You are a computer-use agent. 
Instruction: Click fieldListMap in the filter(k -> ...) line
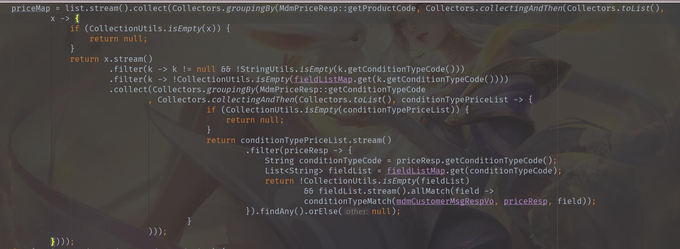tap(323, 79)
